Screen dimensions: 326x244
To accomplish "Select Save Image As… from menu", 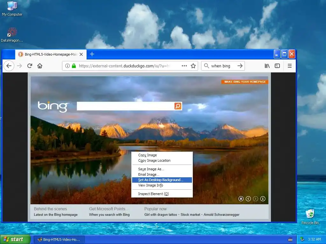I will (x=162, y=169).
